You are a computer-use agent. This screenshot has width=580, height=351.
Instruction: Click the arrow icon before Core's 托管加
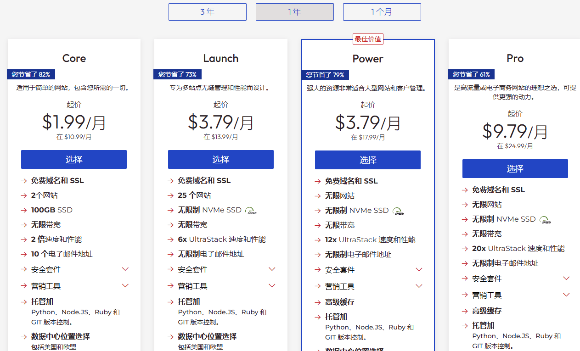pos(24,301)
